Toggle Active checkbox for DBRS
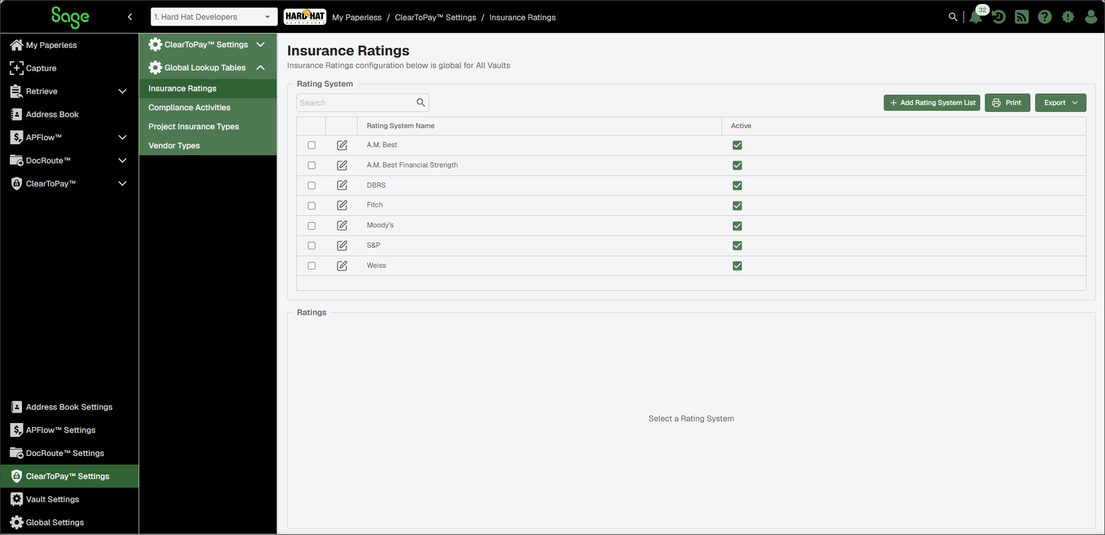The width and height of the screenshot is (1105, 535). click(x=737, y=186)
